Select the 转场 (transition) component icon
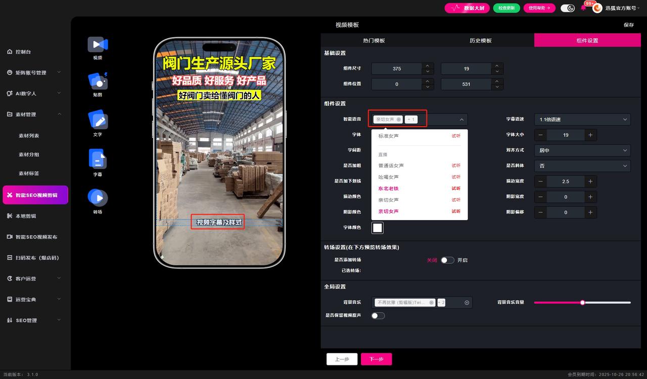Screen dimensions: 647x379 tap(98, 197)
